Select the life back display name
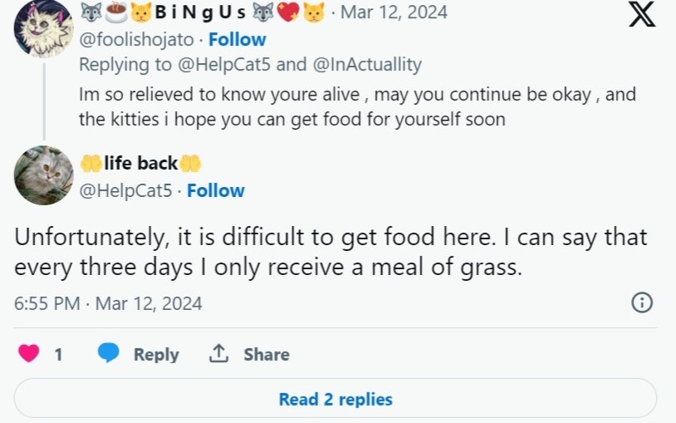Image resolution: width=676 pixels, height=423 pixels. [x=140, y=163]
